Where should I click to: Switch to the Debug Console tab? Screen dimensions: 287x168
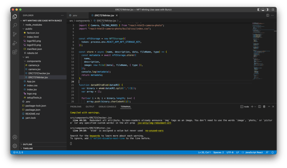tap(107, 107)
